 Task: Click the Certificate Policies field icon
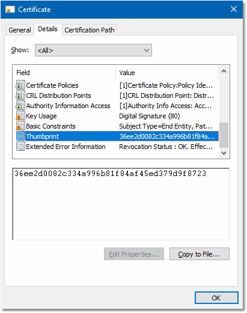(x=20, y=85)
